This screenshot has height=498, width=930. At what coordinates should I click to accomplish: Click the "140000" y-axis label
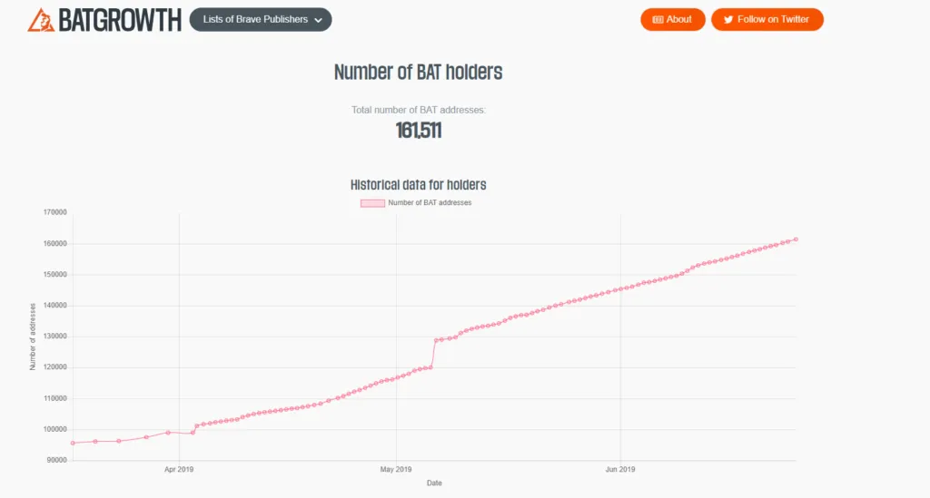pos(55,306)
